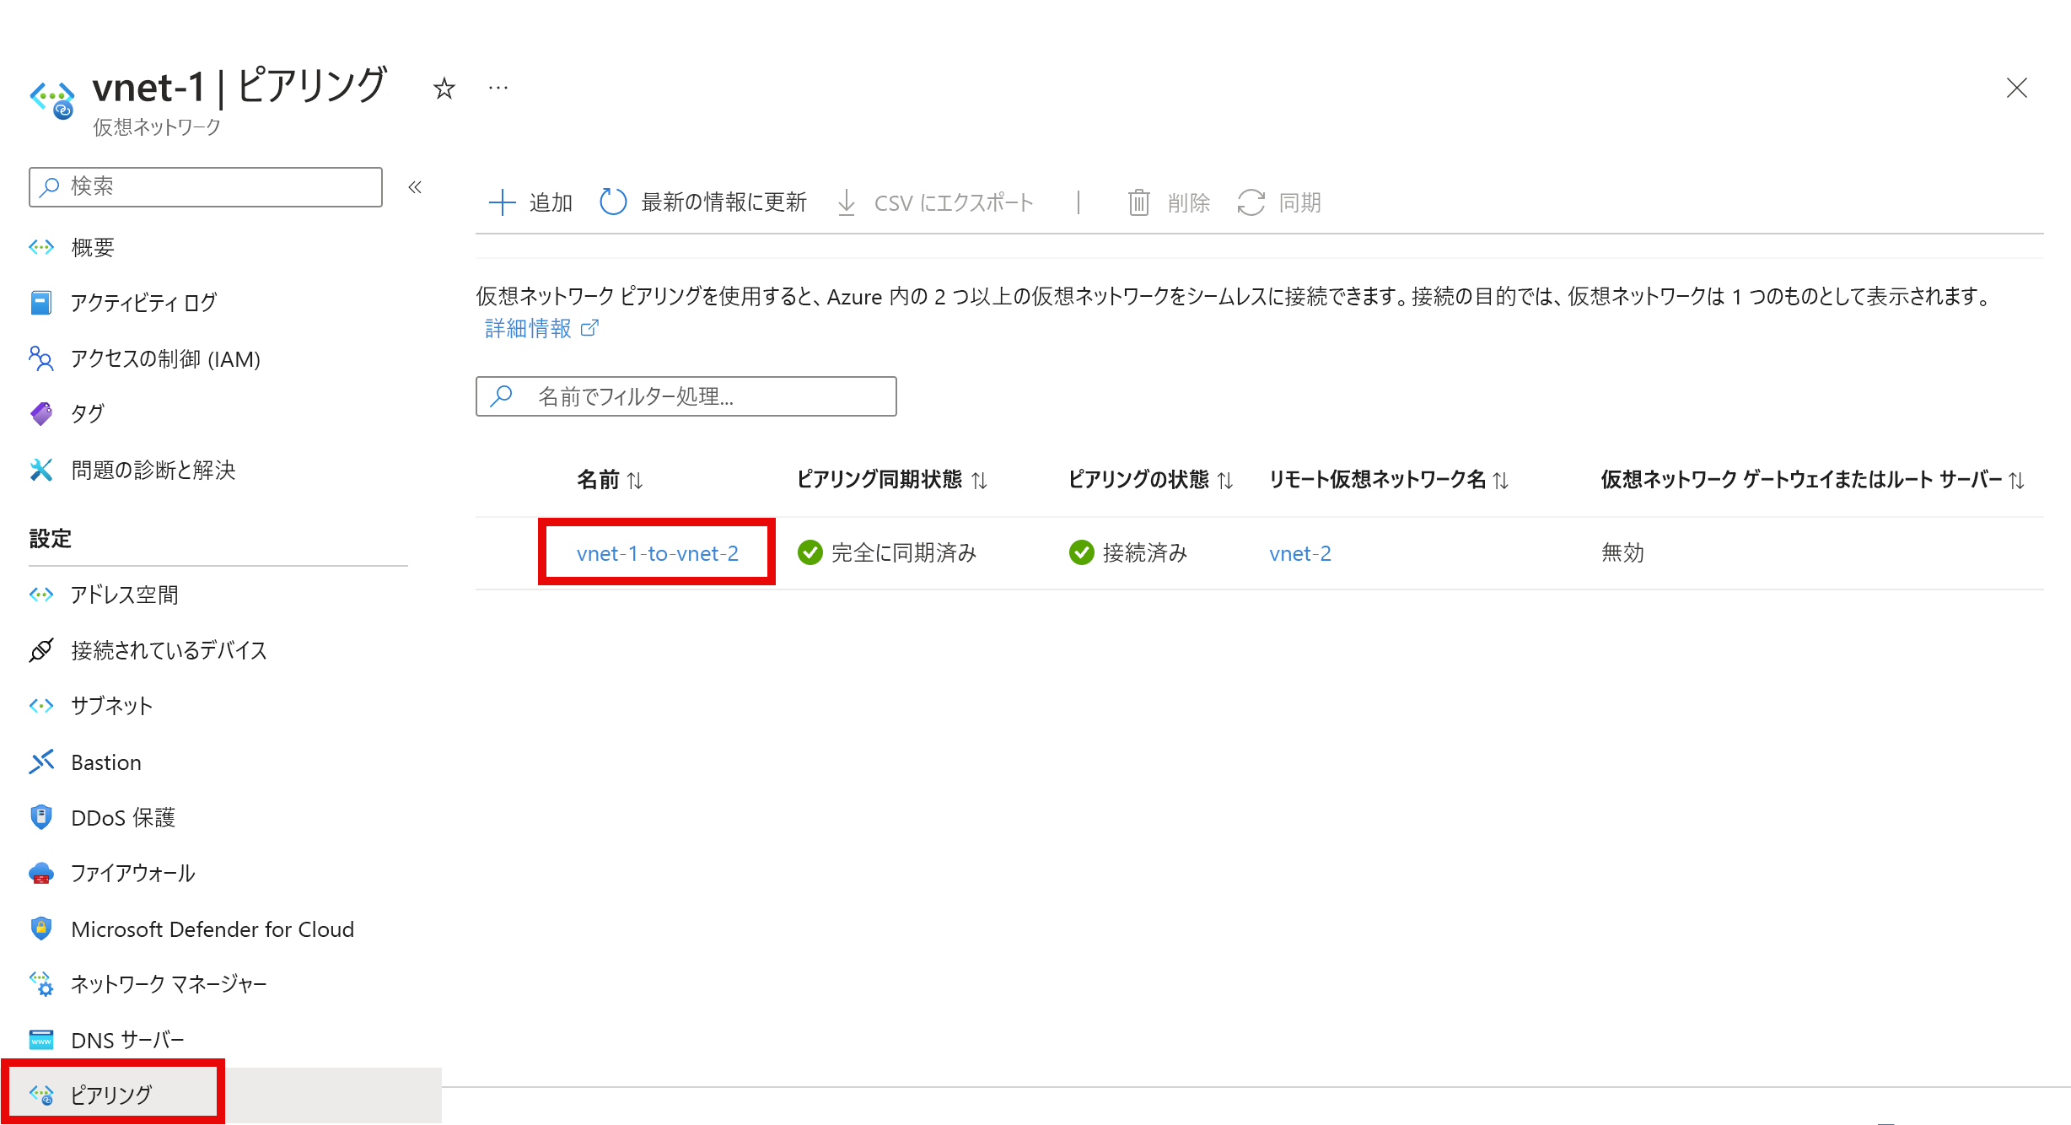2071x1125 pixels.
Task: Click the firewall cloud icon
Action: click(x=41, y=873)
